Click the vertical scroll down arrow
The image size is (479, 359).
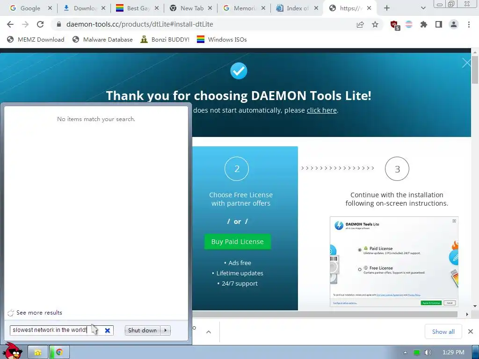click(475, 306)
